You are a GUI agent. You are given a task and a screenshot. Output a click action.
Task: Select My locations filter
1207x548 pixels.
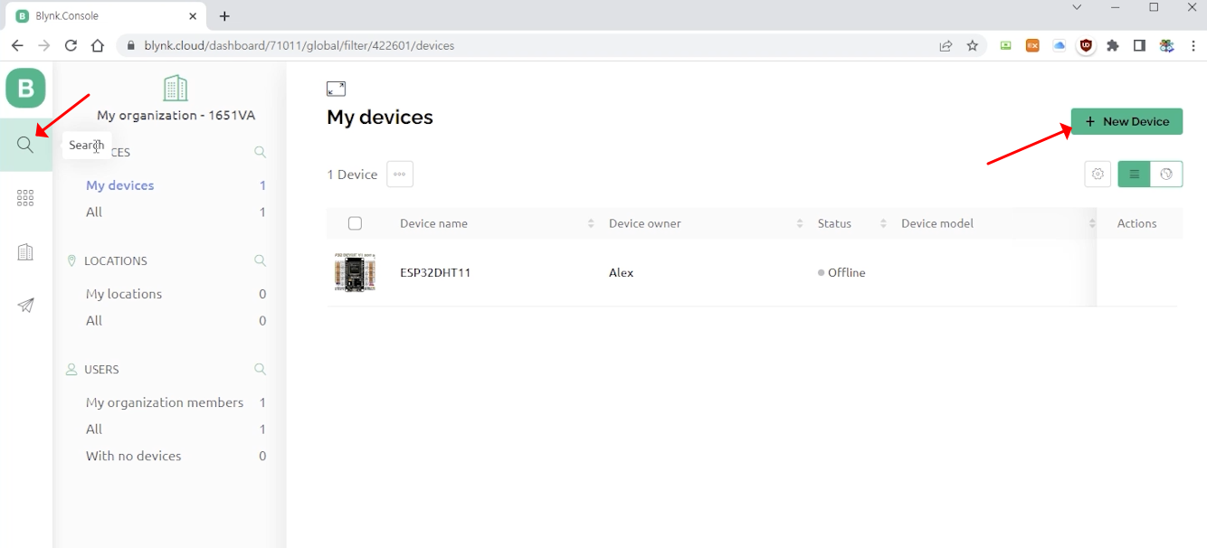(x=124, y=294)
